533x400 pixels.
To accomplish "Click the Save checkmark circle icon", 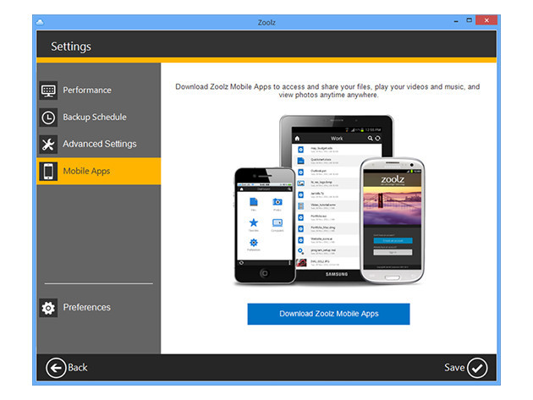I will tap(478, 367).
